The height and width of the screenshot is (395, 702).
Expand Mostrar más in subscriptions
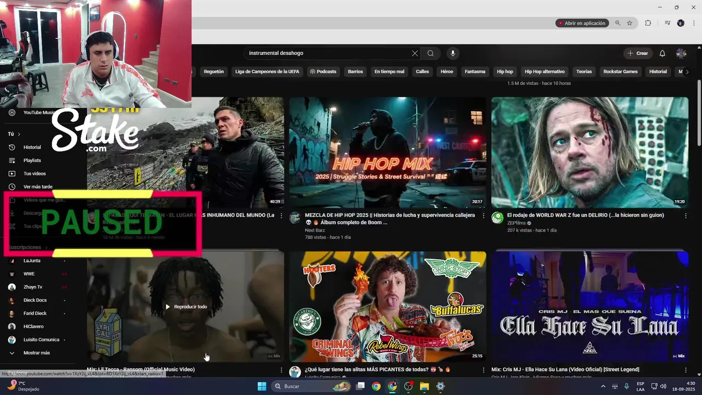pos(36,353)
